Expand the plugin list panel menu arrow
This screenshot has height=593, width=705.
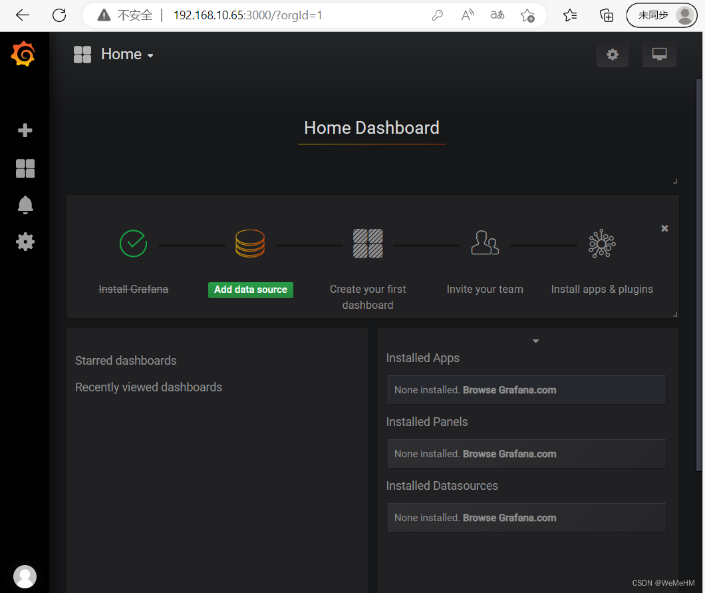[x=535, y=341]
